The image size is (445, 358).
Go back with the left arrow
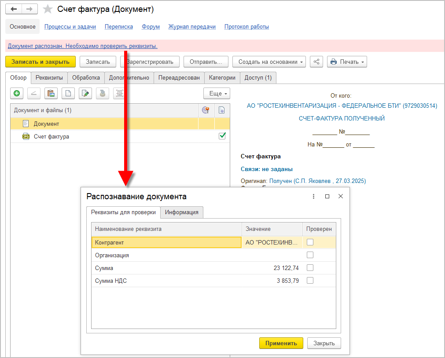coord(14,9)
